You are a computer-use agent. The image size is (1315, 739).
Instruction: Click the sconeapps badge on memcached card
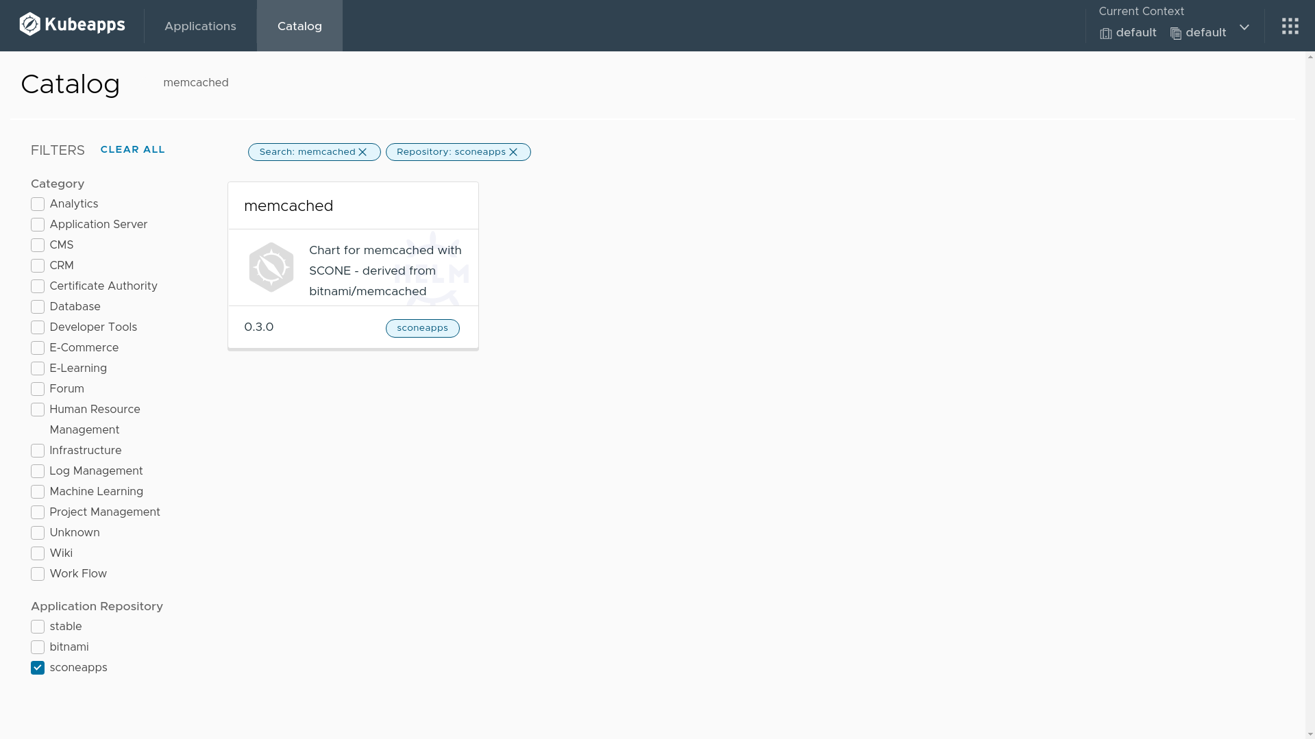coord(422,328)
